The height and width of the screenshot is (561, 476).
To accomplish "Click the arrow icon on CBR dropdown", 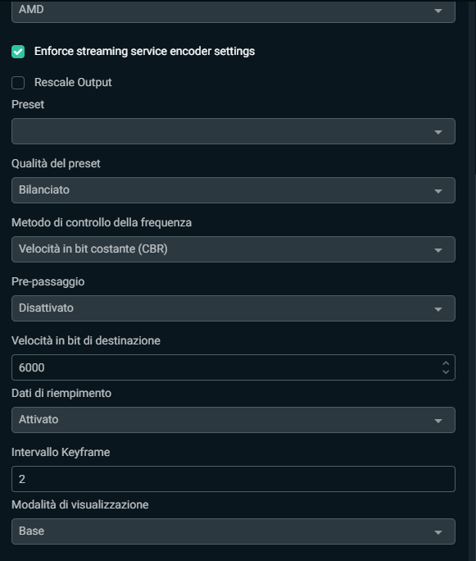I will coord(438,250).
